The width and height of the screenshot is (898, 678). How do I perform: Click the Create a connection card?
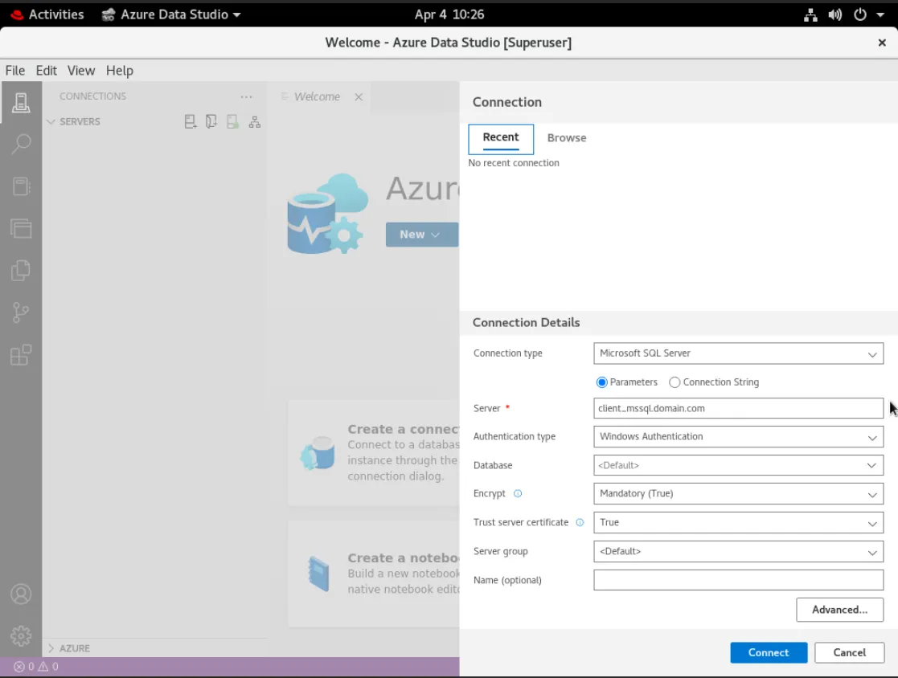click(374, 452)
